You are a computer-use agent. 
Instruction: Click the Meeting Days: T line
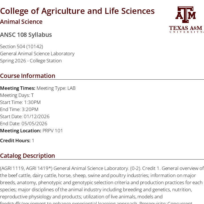(17, 95)
